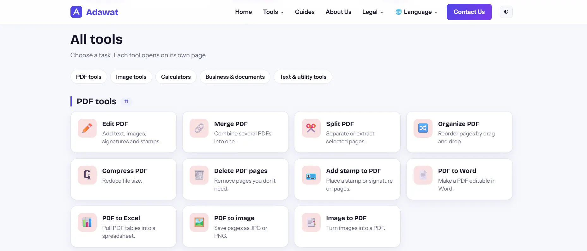Open the Image to PDF tool title
587x251 pixels.
[x=346, y=218]
